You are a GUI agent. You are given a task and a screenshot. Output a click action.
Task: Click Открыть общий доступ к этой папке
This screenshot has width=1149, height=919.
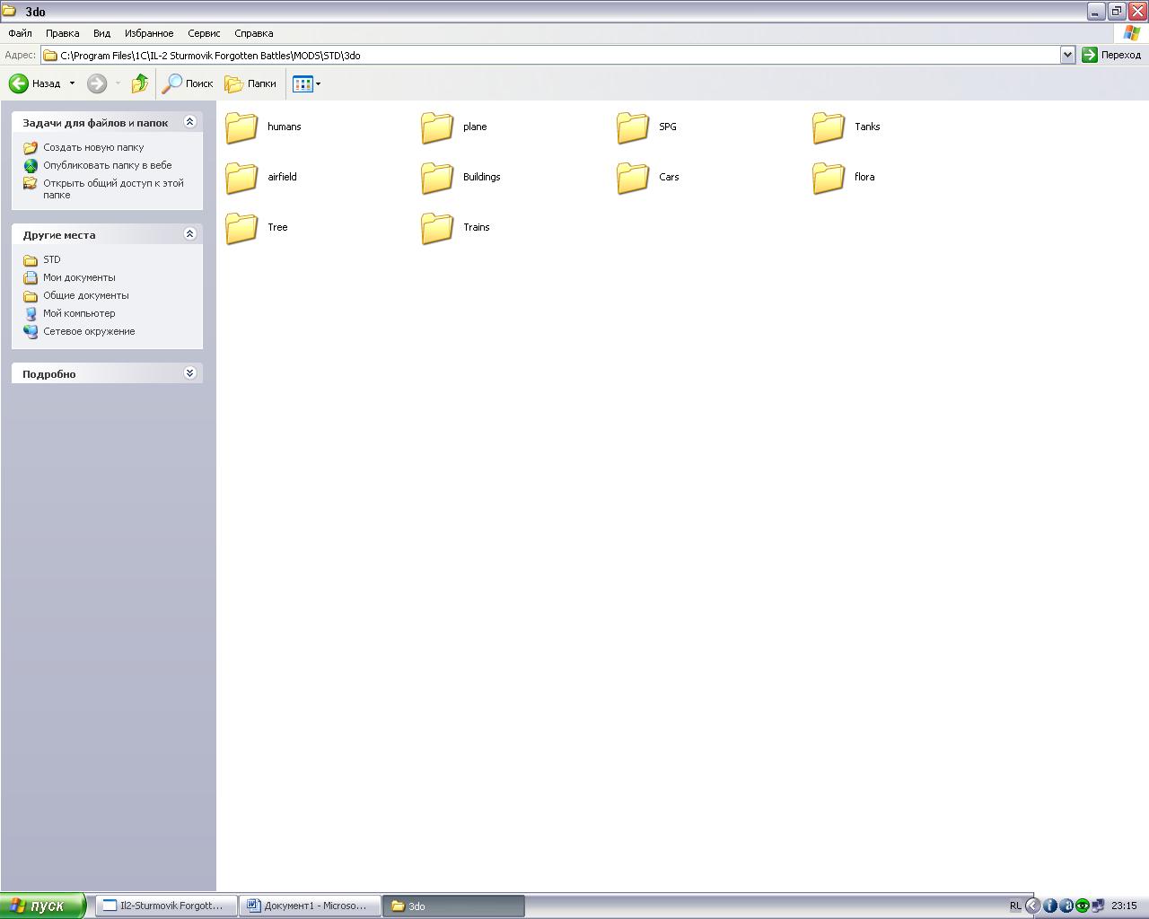113,188
